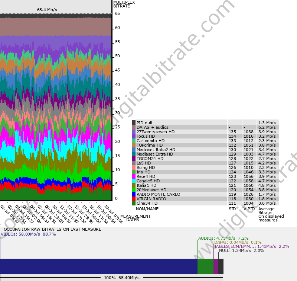Select the 'Mediaset Extra HD' channel name
This screenshot has height=281, width=297.
tap(155, 154)
